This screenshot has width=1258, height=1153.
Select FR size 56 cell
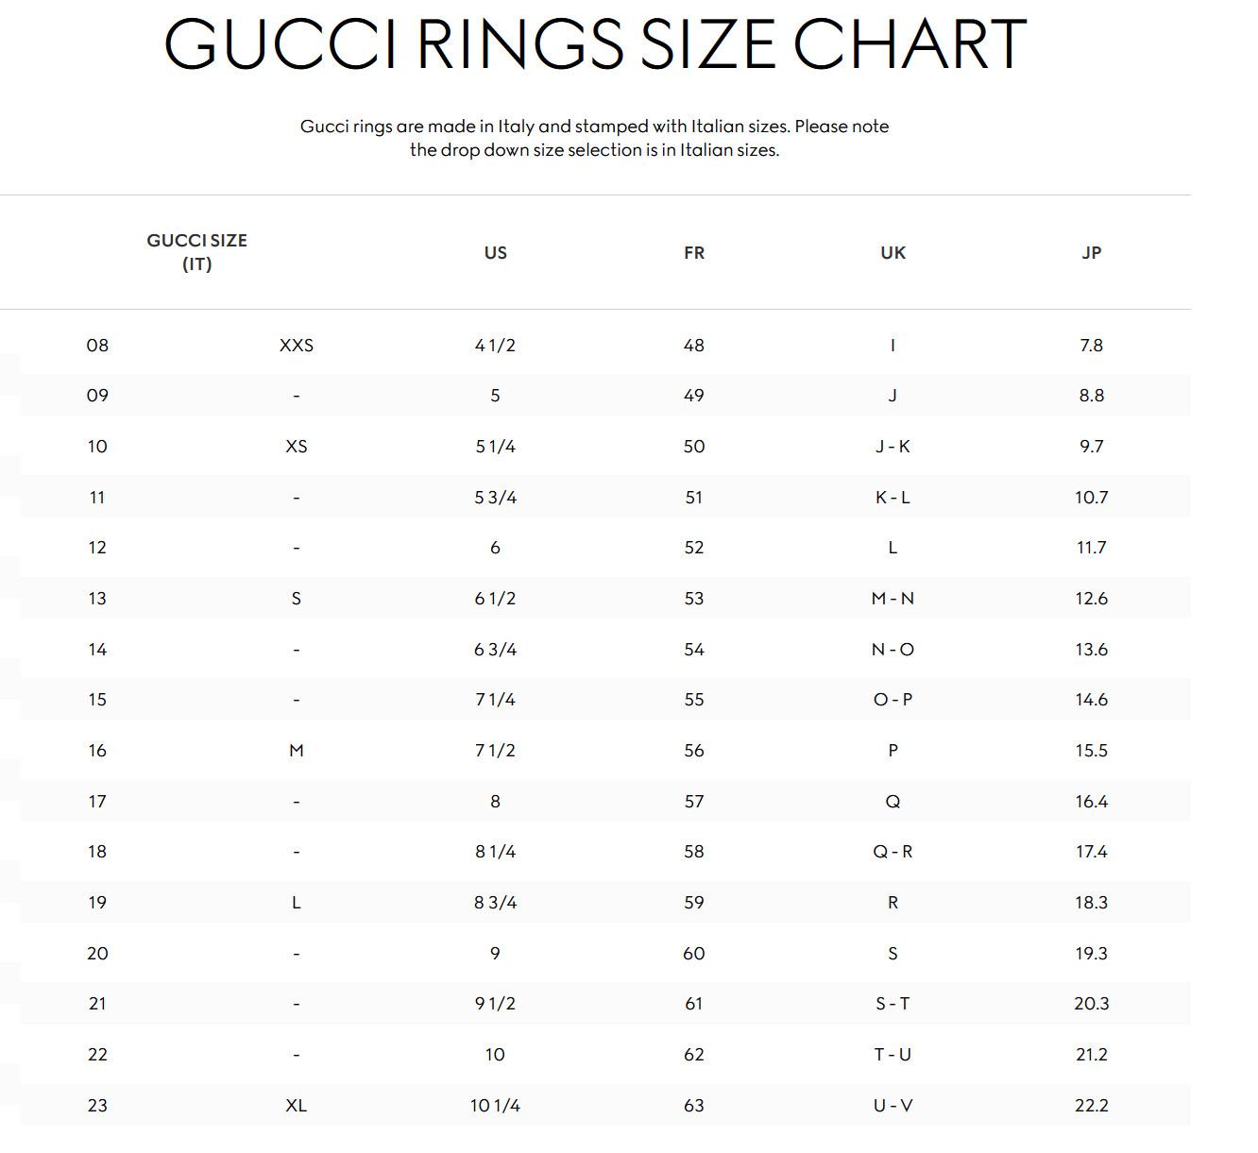pyautogui.click(x=694, y=751)
